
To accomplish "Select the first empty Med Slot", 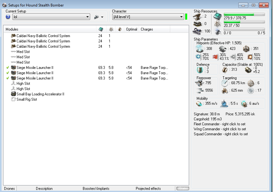I will point(23,52).
